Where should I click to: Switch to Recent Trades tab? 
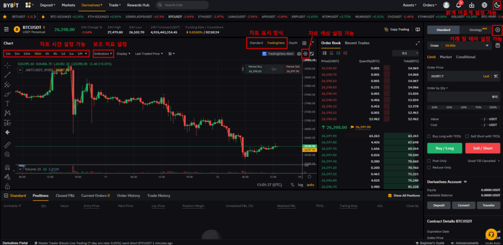tap(357, 43)
